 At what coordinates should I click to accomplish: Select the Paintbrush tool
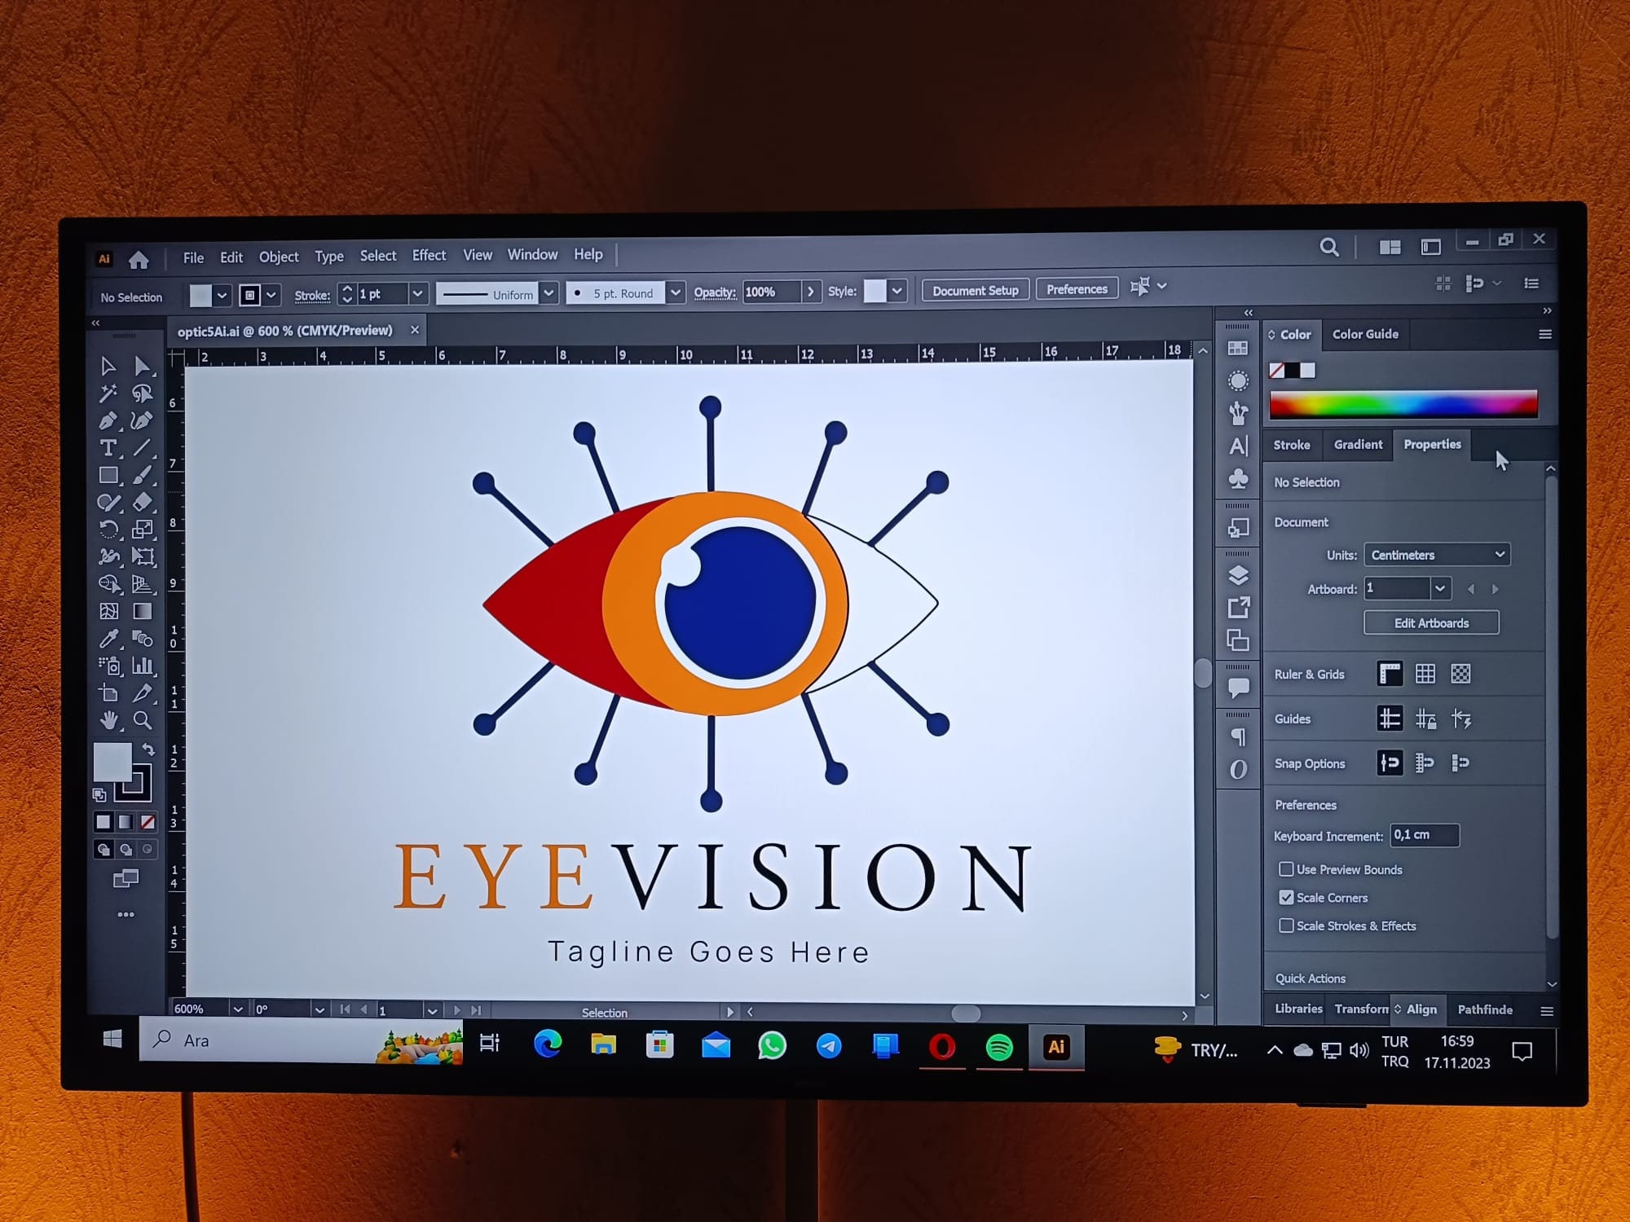pos(143,475)
